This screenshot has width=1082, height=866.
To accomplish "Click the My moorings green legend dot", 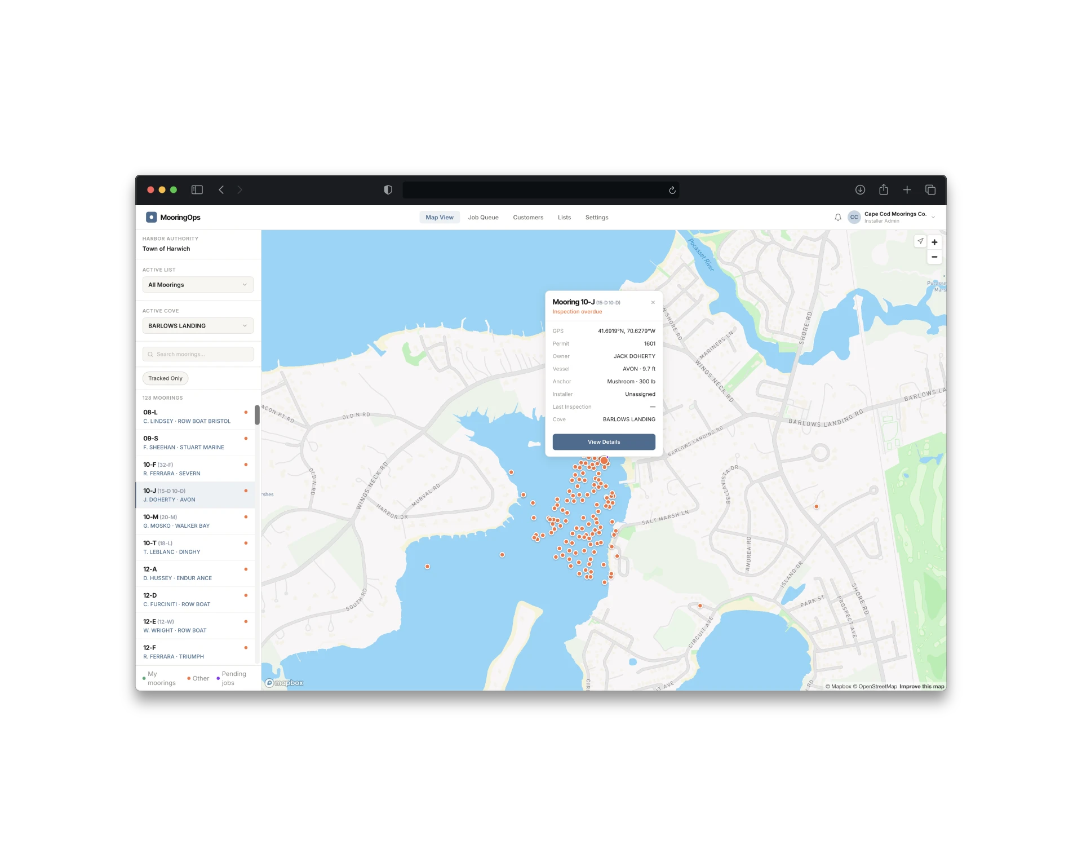I will [144, 678].
